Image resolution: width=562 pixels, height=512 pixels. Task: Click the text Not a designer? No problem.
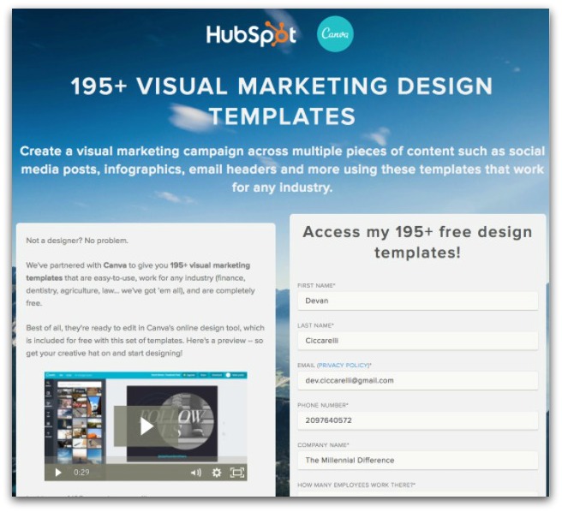click(77, 241)
